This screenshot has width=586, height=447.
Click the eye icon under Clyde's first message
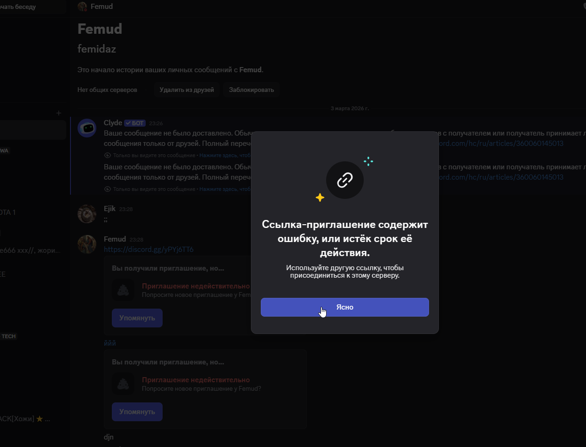tap(108, 155)
